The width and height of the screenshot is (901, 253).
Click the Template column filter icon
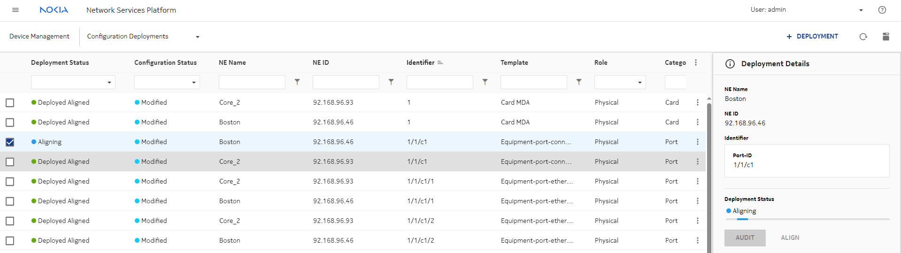coord(579,82)
